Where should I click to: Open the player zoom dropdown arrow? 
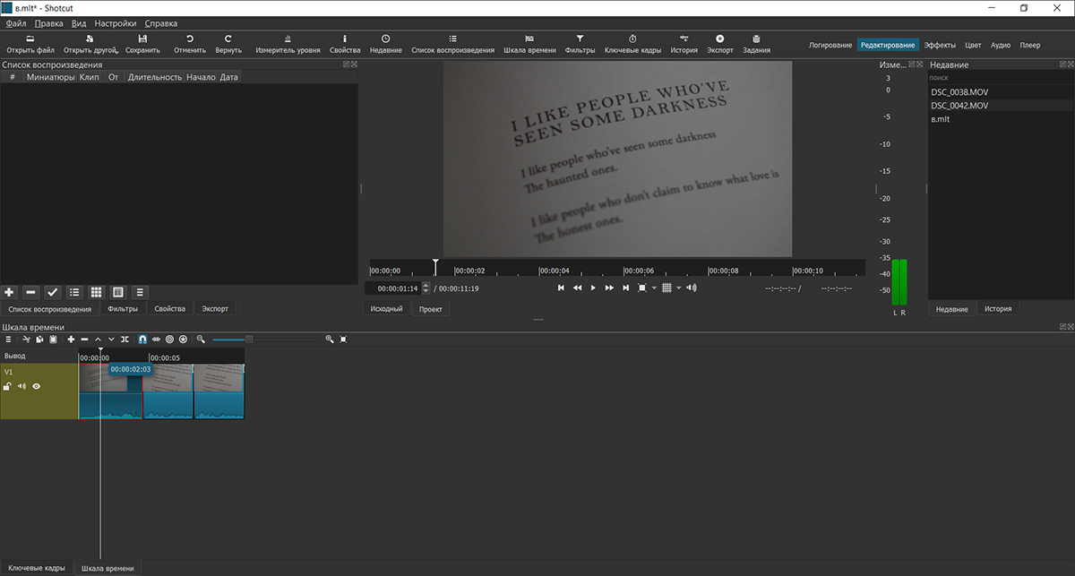pyautogui.click(x=654, y=288)
